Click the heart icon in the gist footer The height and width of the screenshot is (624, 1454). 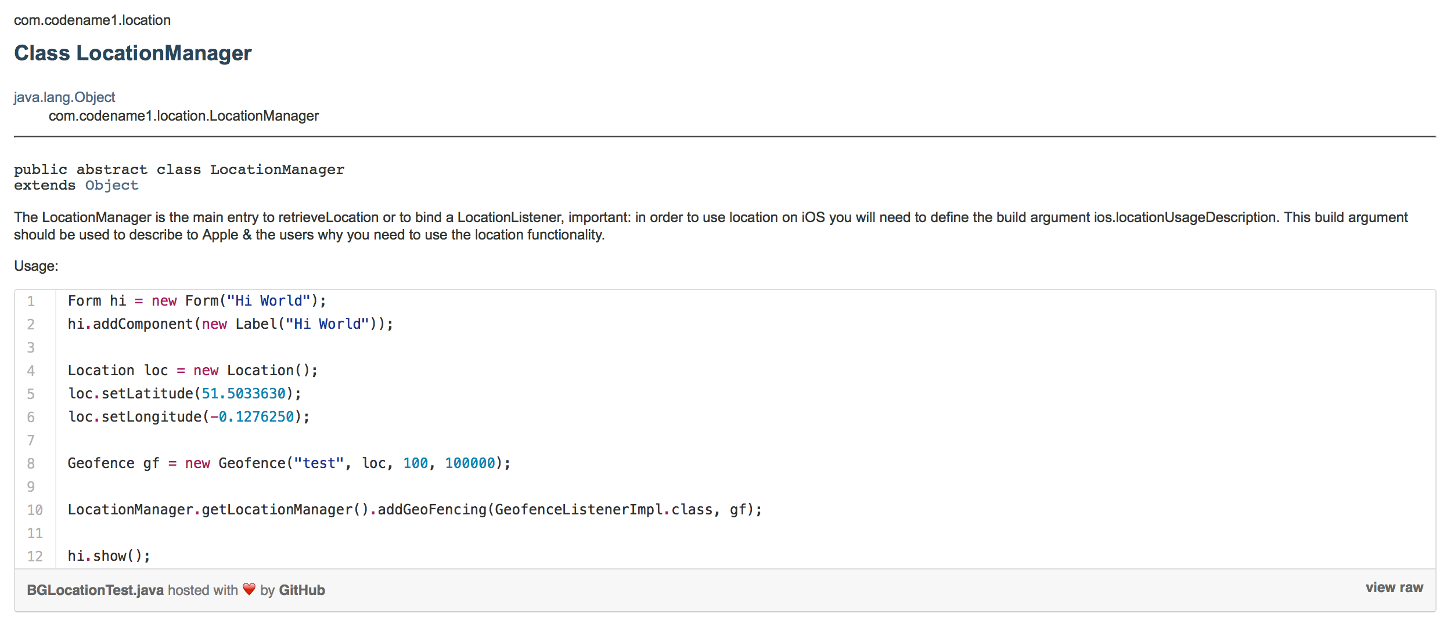point(249,590)
